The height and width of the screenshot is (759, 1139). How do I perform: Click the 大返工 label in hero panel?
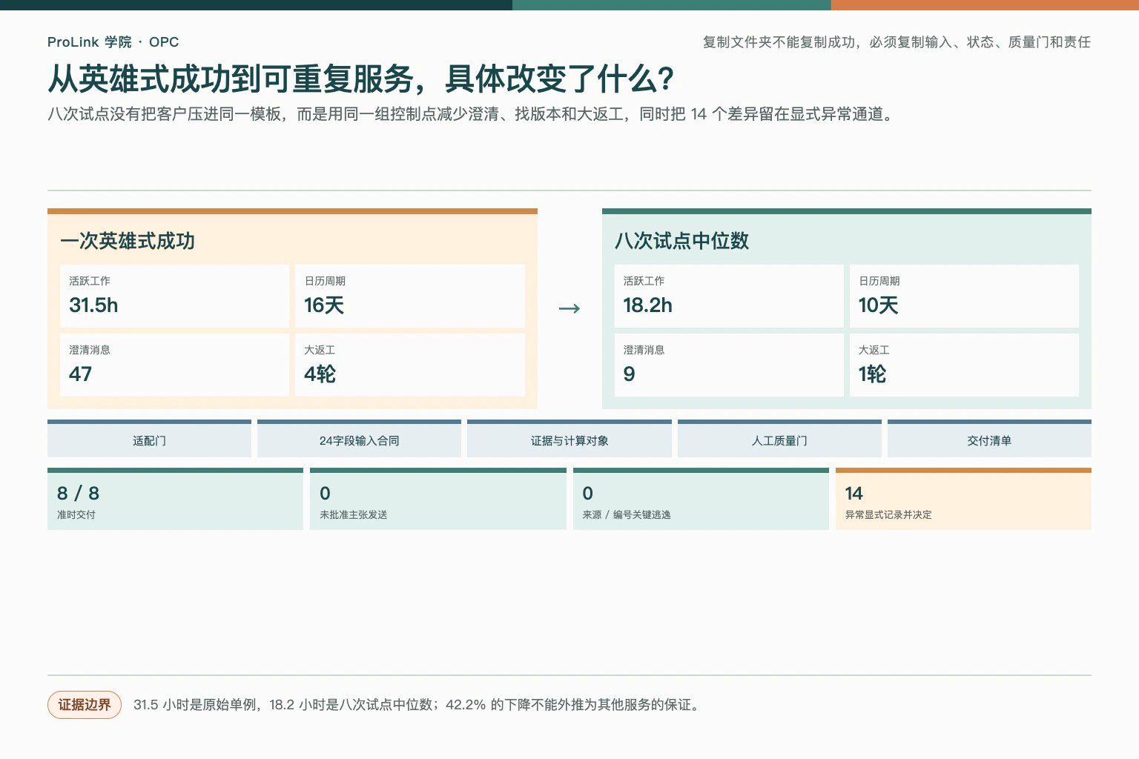click(320, 350)
